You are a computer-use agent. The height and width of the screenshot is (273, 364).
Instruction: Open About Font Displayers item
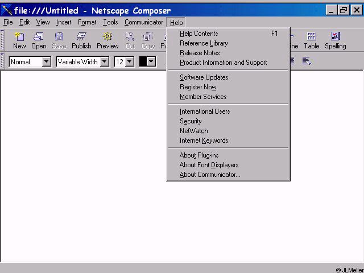coord(229,165)
